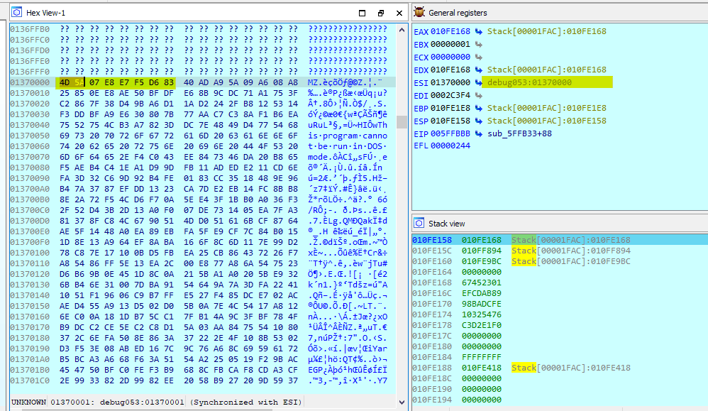Screen dimensions: 708x411
Task: Select stack row address 010FE158
Action: 431,240
